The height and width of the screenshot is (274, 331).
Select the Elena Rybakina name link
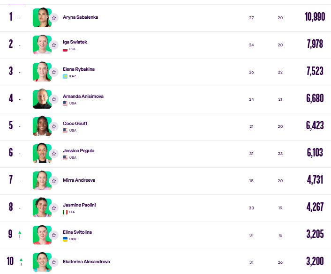pyautogui.click(x=78, y=69)
